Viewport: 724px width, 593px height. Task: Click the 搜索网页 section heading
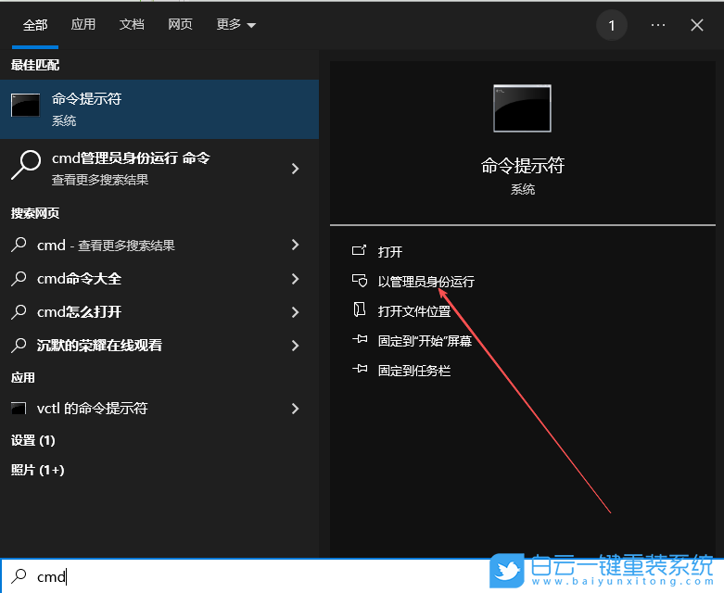pyautogui.click(x=35, y=213)
